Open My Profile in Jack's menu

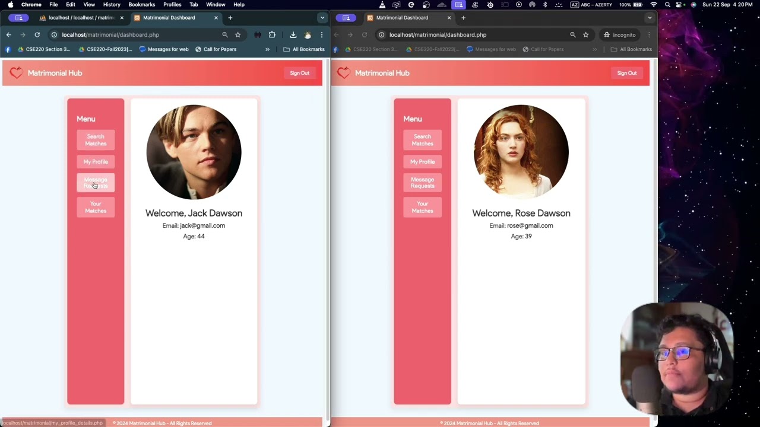click(96, 161)
